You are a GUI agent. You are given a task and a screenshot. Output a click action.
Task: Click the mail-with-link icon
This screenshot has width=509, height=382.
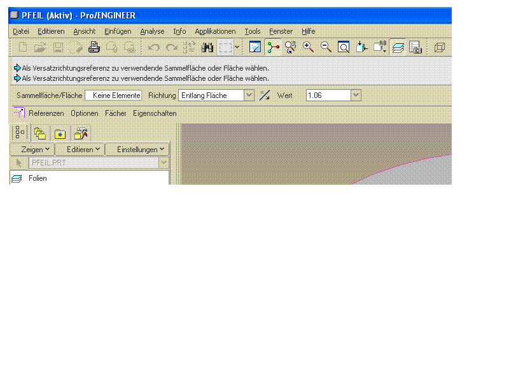(130, 47)
